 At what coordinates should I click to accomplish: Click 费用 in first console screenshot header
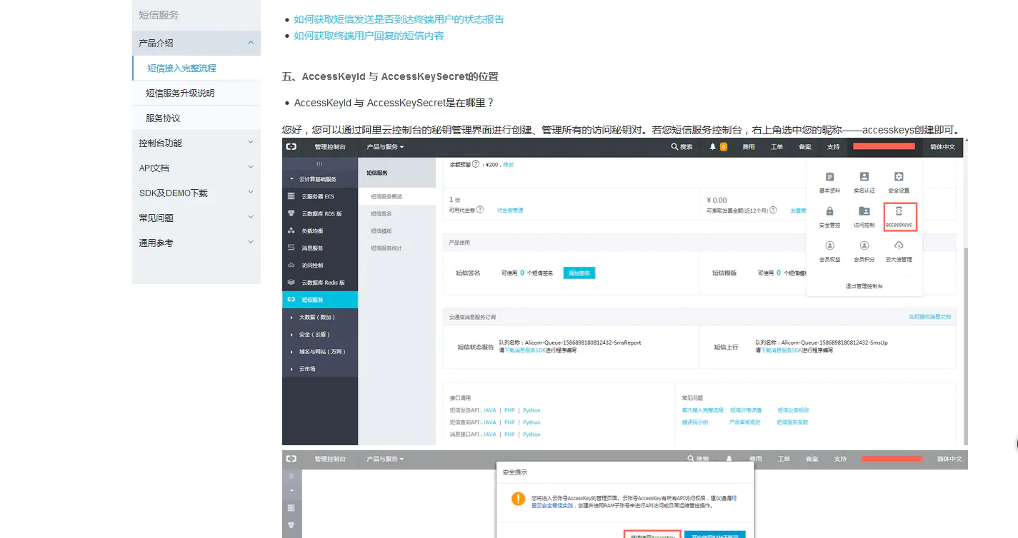click(748, 147)
